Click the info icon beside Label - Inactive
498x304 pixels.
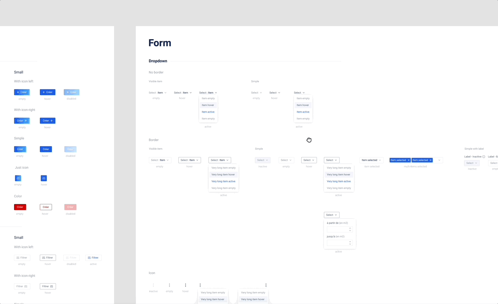click(x=484, y=157)
